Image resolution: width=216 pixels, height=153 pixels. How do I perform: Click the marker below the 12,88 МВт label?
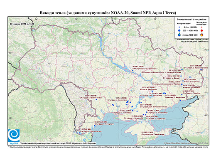tap(95, 126)
